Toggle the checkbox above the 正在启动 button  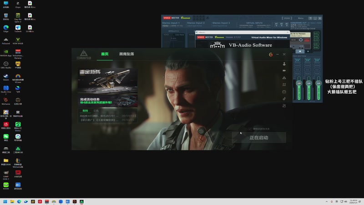[x=250, y=128]
